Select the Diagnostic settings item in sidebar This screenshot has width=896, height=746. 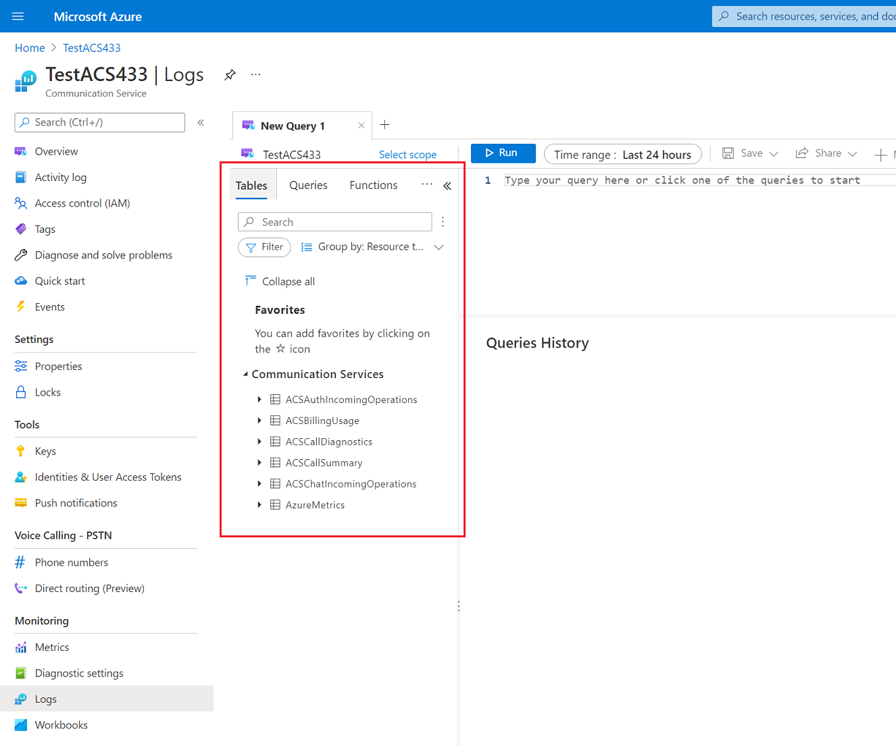[x=78, y=672]
